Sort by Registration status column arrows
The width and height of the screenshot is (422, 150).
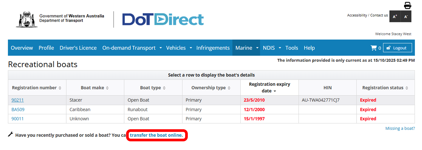click(x=407, y=88)
